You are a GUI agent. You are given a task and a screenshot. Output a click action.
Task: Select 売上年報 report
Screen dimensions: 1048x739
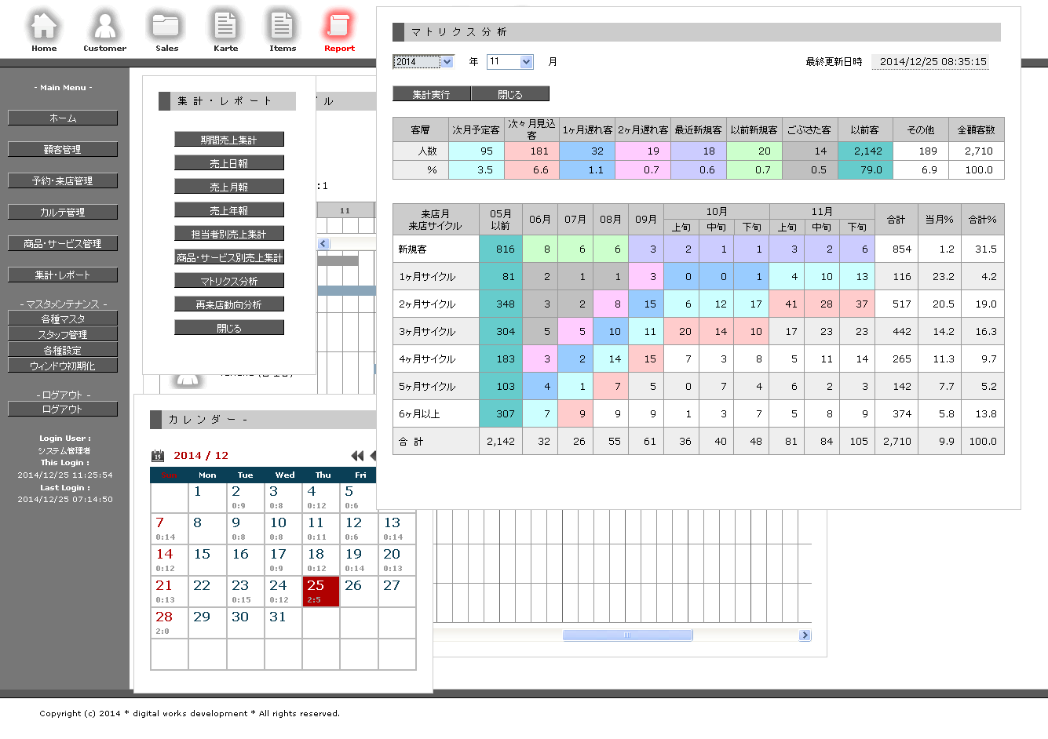pyautogui.click(x=229, y=210)
